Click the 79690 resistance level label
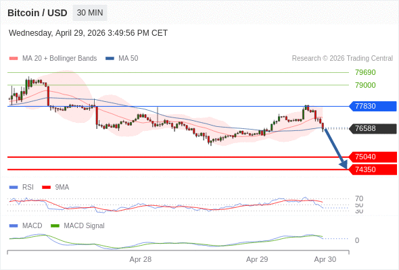The height and width of the screenshot is (270, 399). tap(365, 72)
